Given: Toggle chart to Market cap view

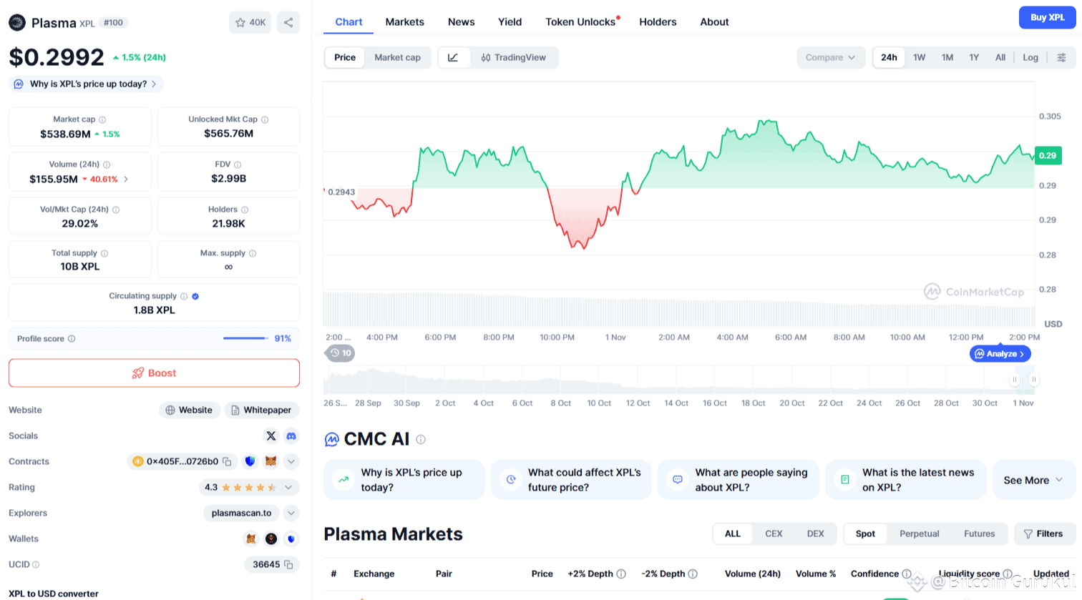Looking at the screenshot, I should pos(397,57).
